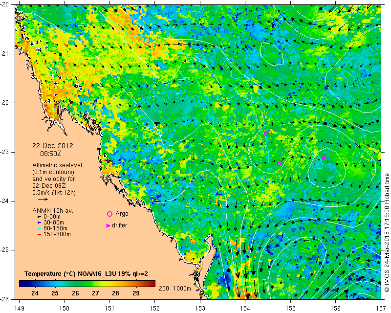
Task: Click the blue 30-80m depth legend arrow
Action: point(39,223)
